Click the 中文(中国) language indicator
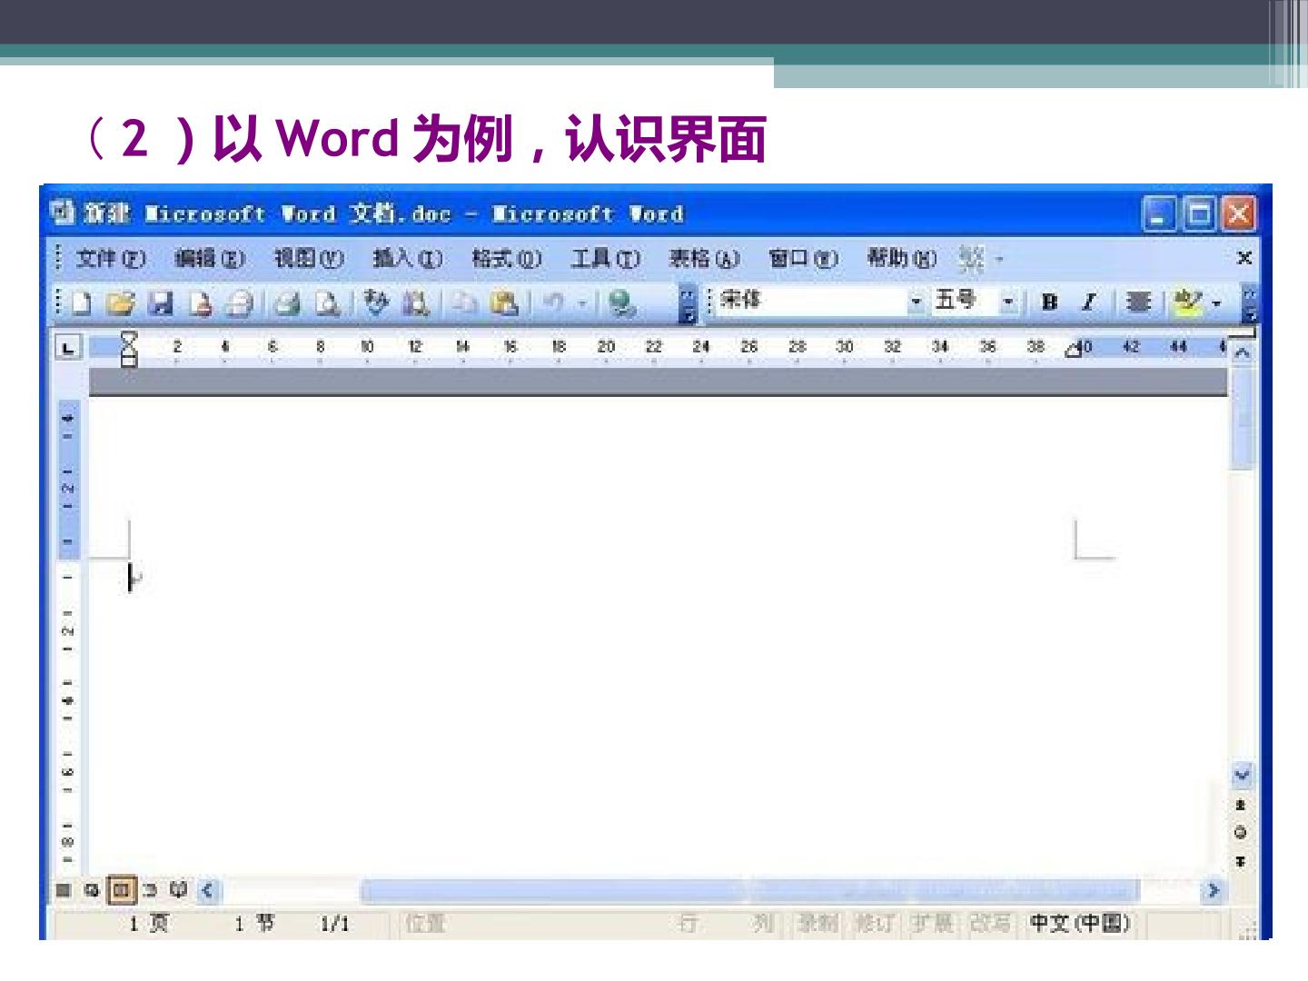 (1080, 924)
